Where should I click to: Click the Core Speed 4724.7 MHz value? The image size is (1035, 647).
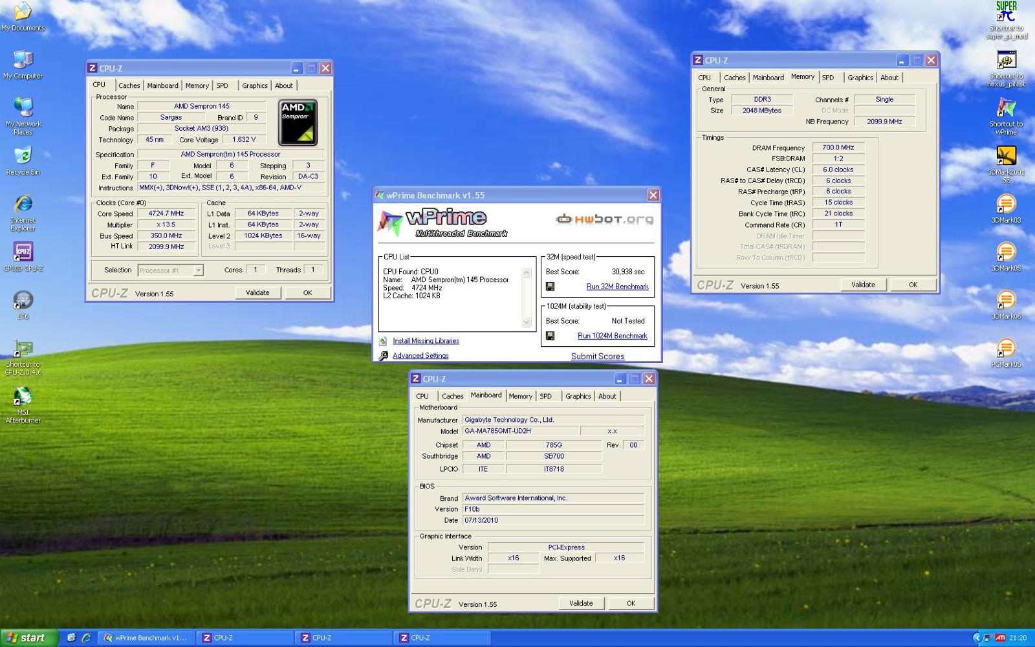(x=166, y=214)
